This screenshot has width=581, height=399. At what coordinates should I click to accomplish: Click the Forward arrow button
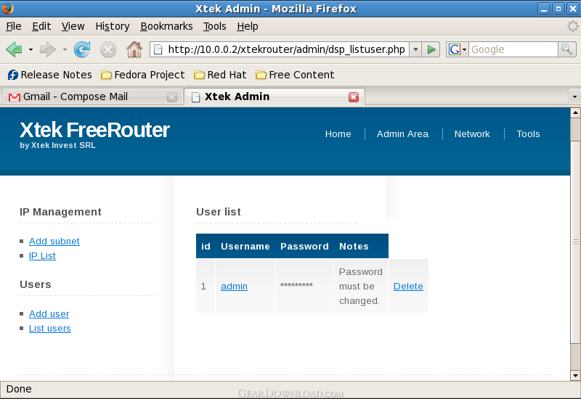[47, 49]
